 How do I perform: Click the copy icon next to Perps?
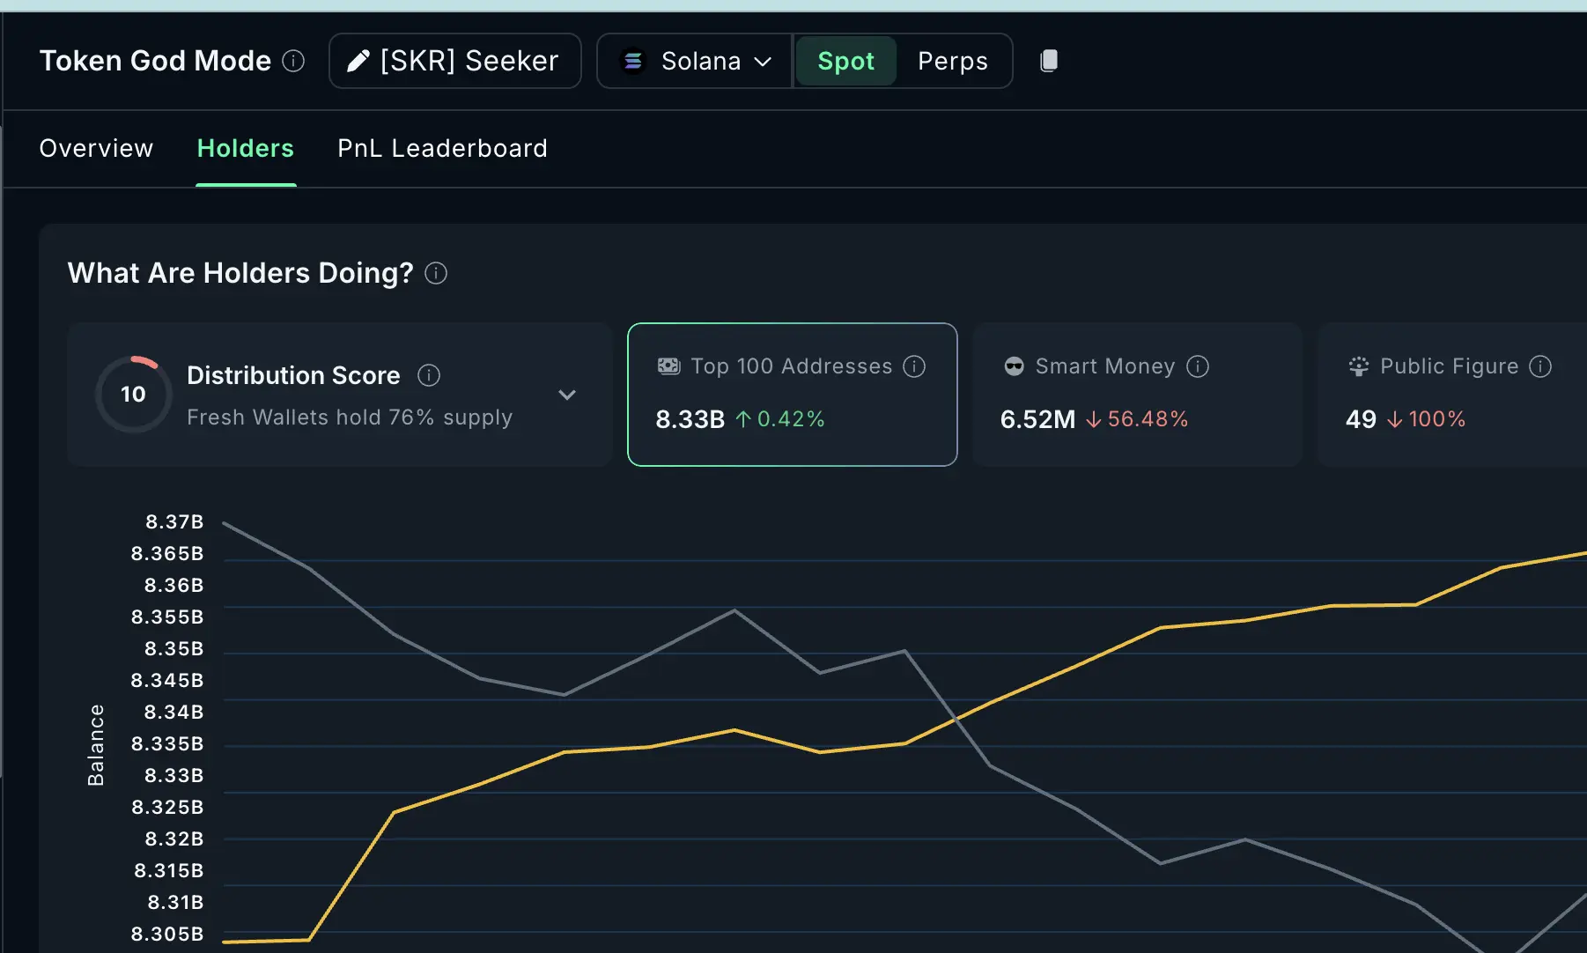[1048, 60]
